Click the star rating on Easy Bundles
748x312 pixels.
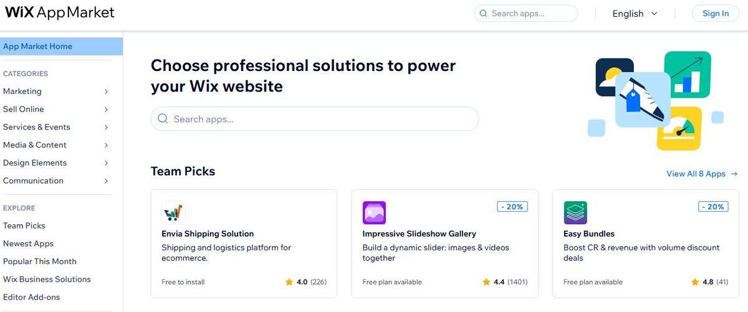pyautogui.click(x=695, y=282)
